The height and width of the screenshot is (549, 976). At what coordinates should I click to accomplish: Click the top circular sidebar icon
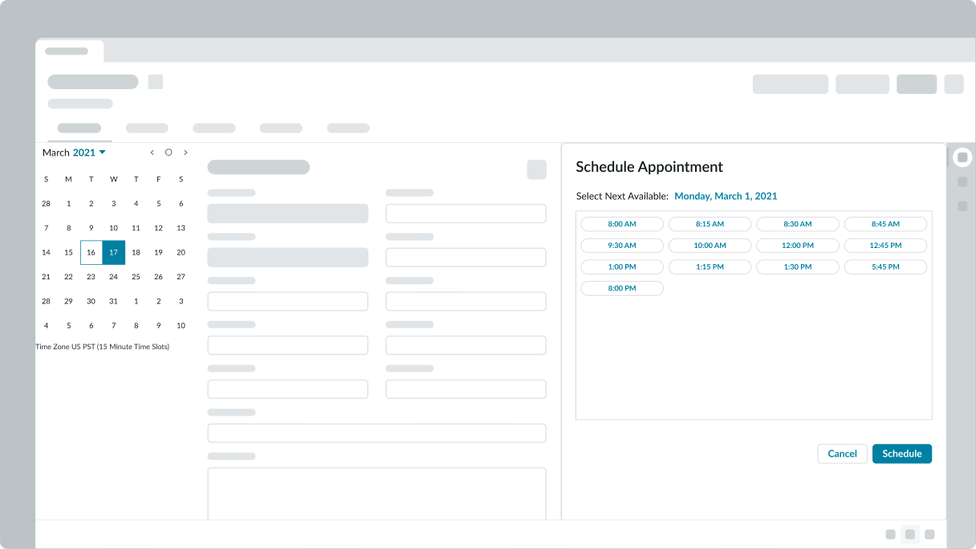tap(962, 157)
